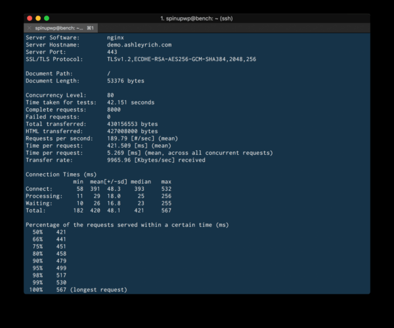
Task: Click the '(longest request)' text on 100% line
Action: [x=98, y=289]
